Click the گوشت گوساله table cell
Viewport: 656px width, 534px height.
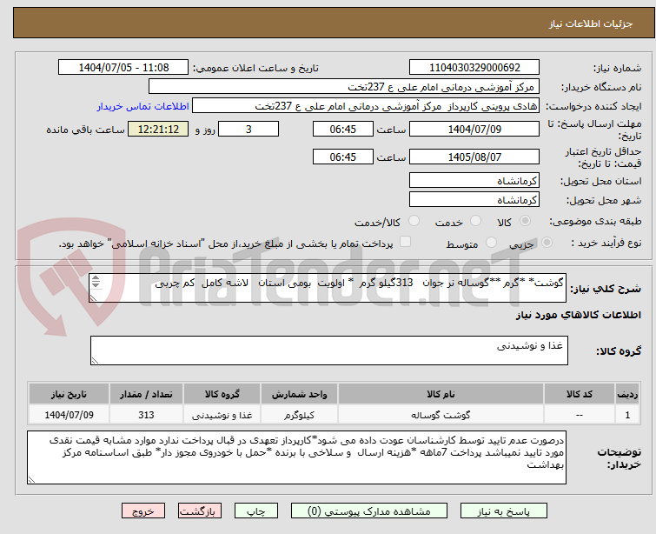click(x=441, y=415)
